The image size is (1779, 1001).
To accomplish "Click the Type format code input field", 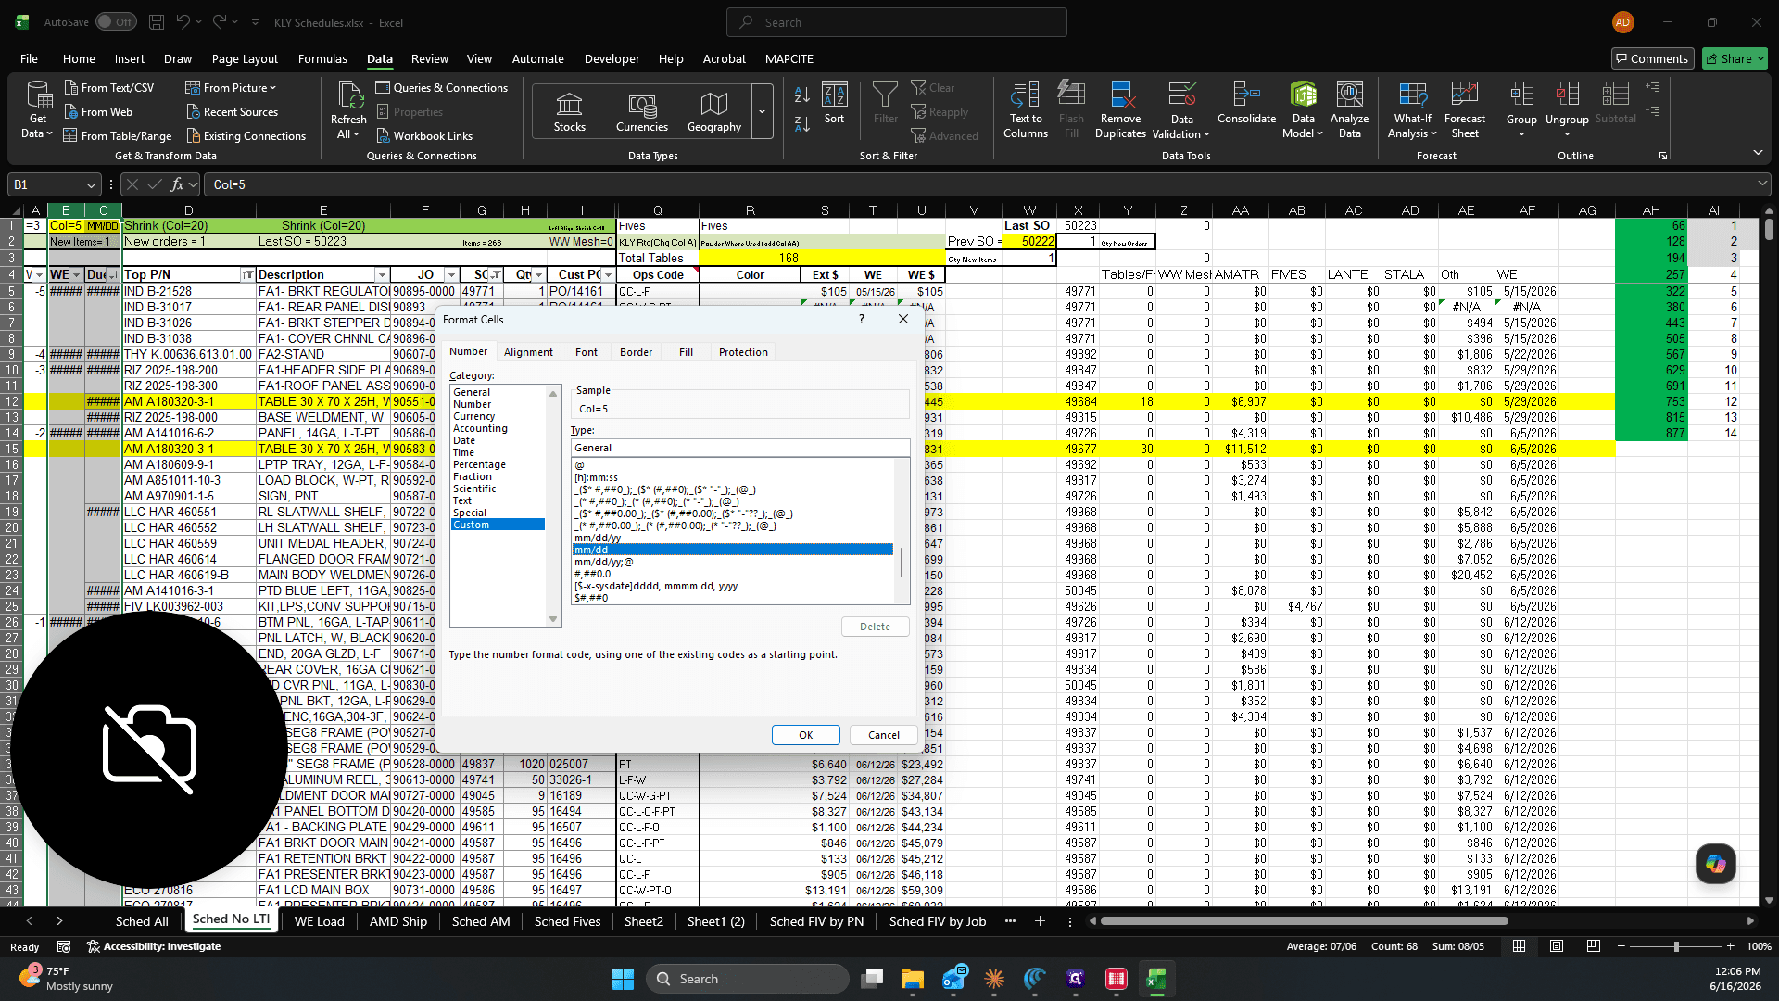I will [740, 448].
